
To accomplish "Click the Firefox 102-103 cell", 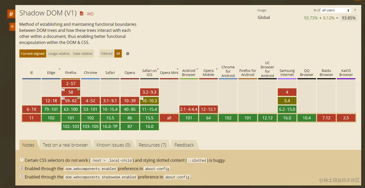I will pos(71,126).
